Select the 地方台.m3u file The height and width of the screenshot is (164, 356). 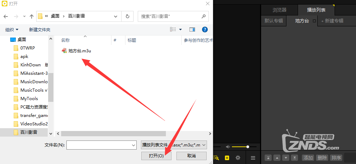[x=79, y=51]
